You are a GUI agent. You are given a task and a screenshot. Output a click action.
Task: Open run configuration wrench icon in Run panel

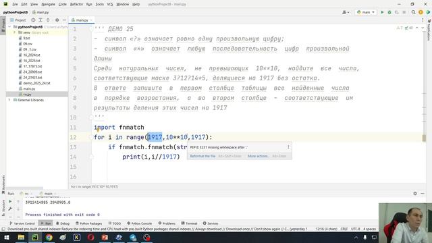tap(10, 209)
